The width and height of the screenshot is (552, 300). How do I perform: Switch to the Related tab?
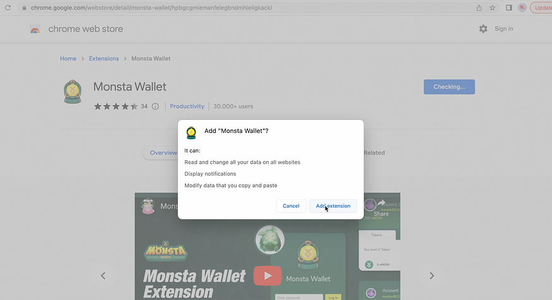coord(374,153)
